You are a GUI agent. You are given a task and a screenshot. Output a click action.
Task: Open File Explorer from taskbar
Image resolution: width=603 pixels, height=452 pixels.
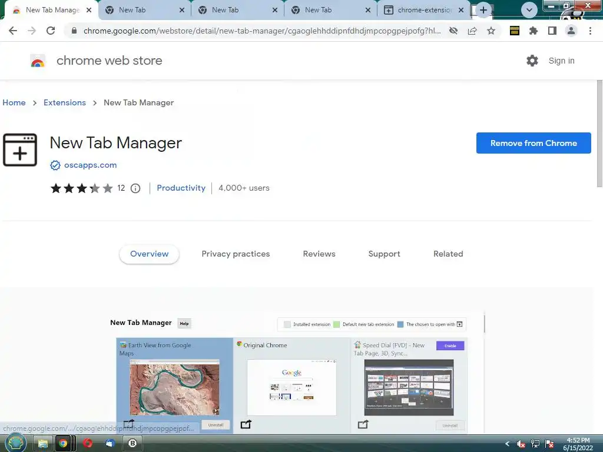42,444
